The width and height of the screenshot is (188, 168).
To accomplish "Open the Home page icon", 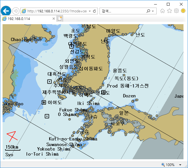I will coord(163,11).
